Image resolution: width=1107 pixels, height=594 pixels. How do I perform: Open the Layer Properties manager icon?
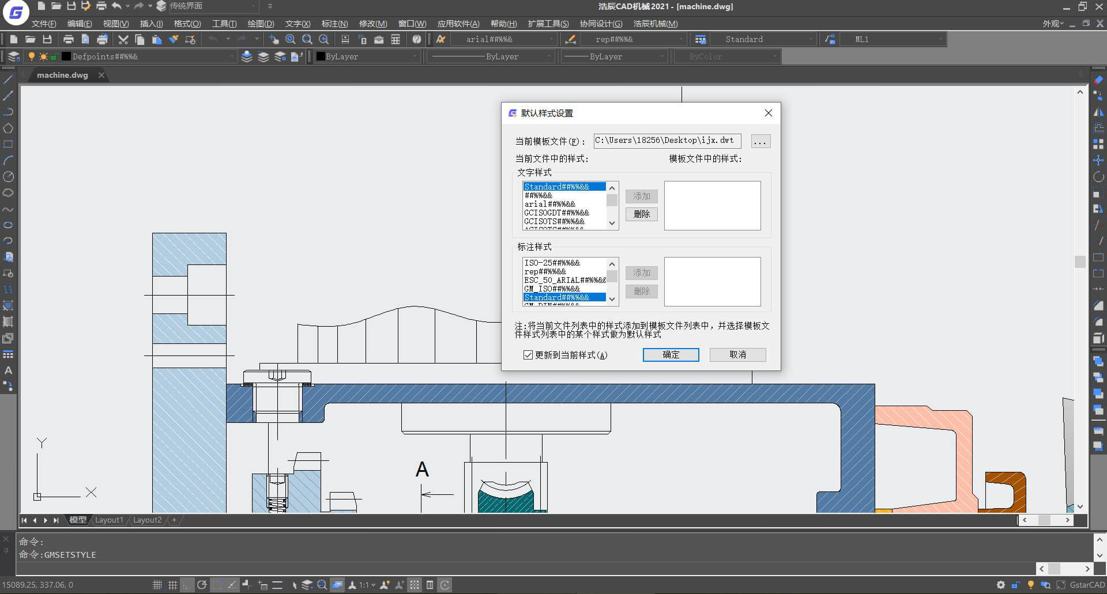pos(14,56)
